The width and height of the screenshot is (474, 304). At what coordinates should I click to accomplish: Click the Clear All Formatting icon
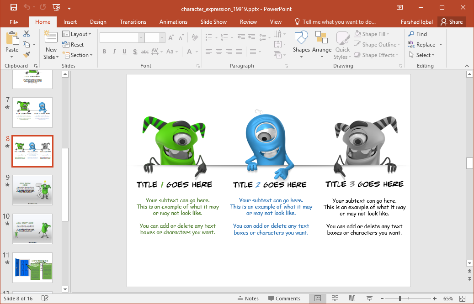click(195, 37)
